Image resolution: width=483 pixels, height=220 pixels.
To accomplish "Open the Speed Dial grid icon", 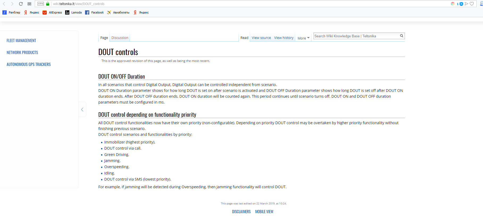I will click(29, 4).
